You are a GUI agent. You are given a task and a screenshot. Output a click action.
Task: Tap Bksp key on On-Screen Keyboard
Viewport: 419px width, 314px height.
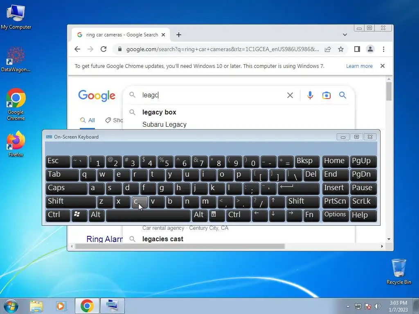(x=307, y=161)
